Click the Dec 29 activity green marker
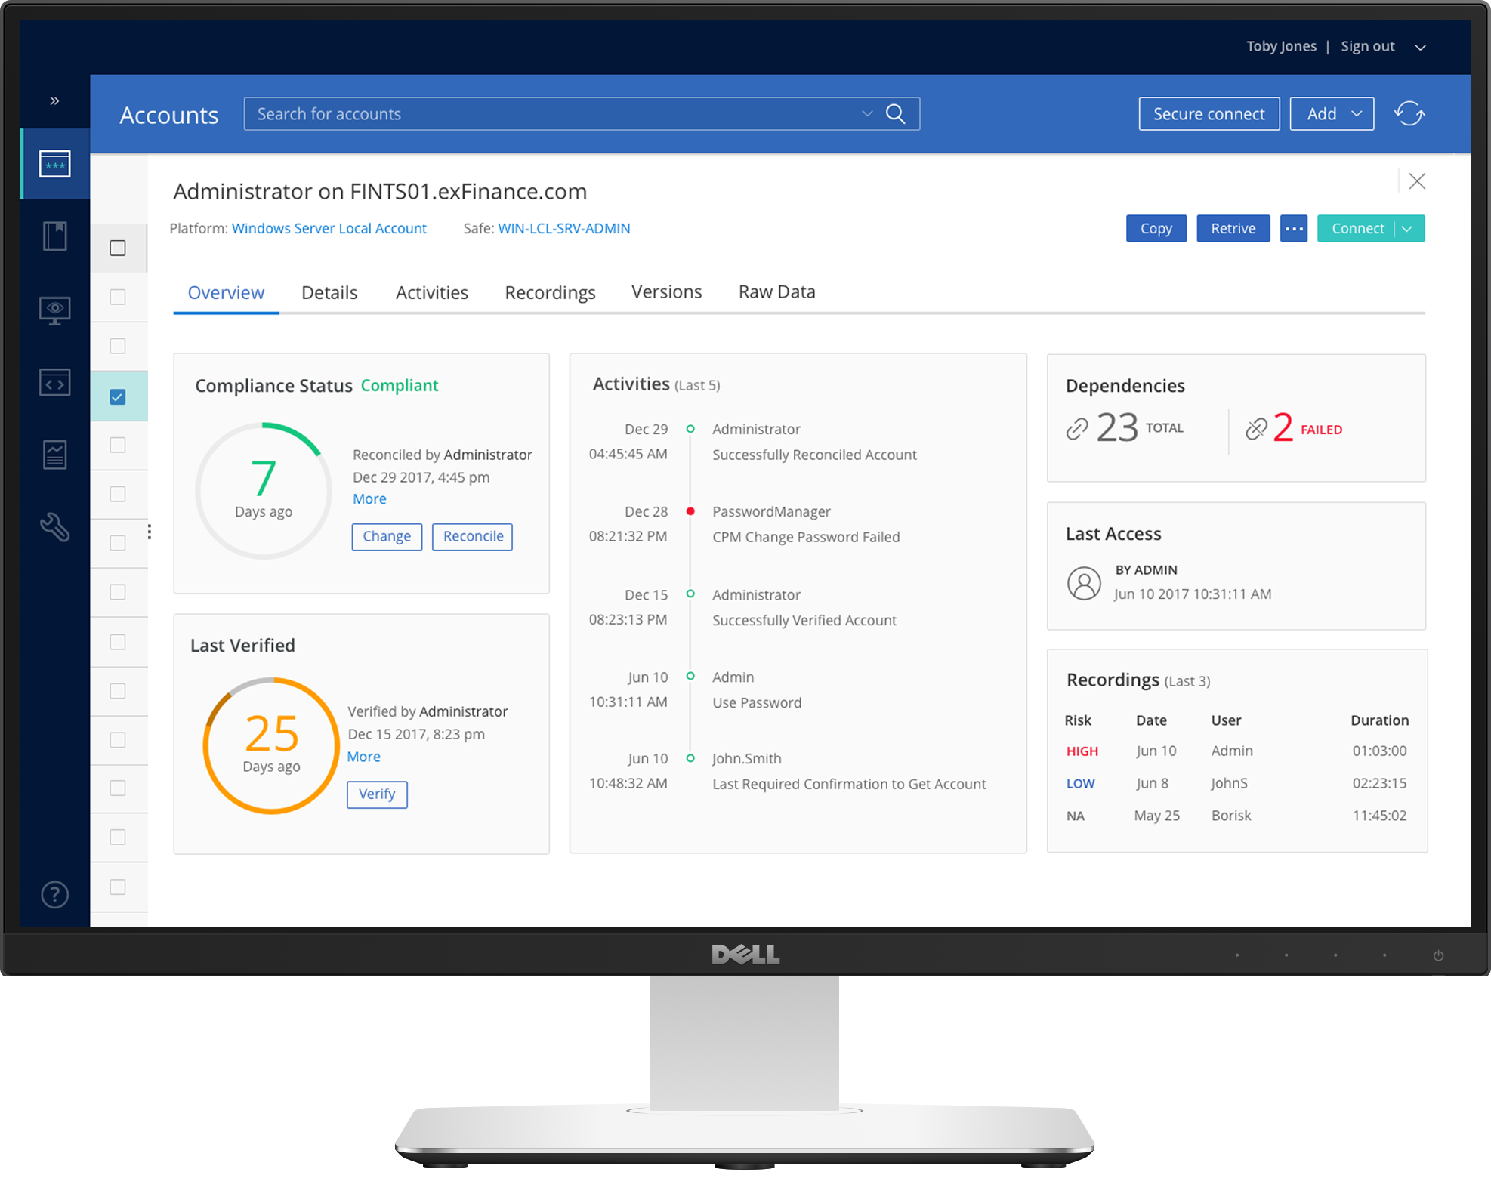The height and width of the screenshot is (1203, 1491). coord(690,429)
